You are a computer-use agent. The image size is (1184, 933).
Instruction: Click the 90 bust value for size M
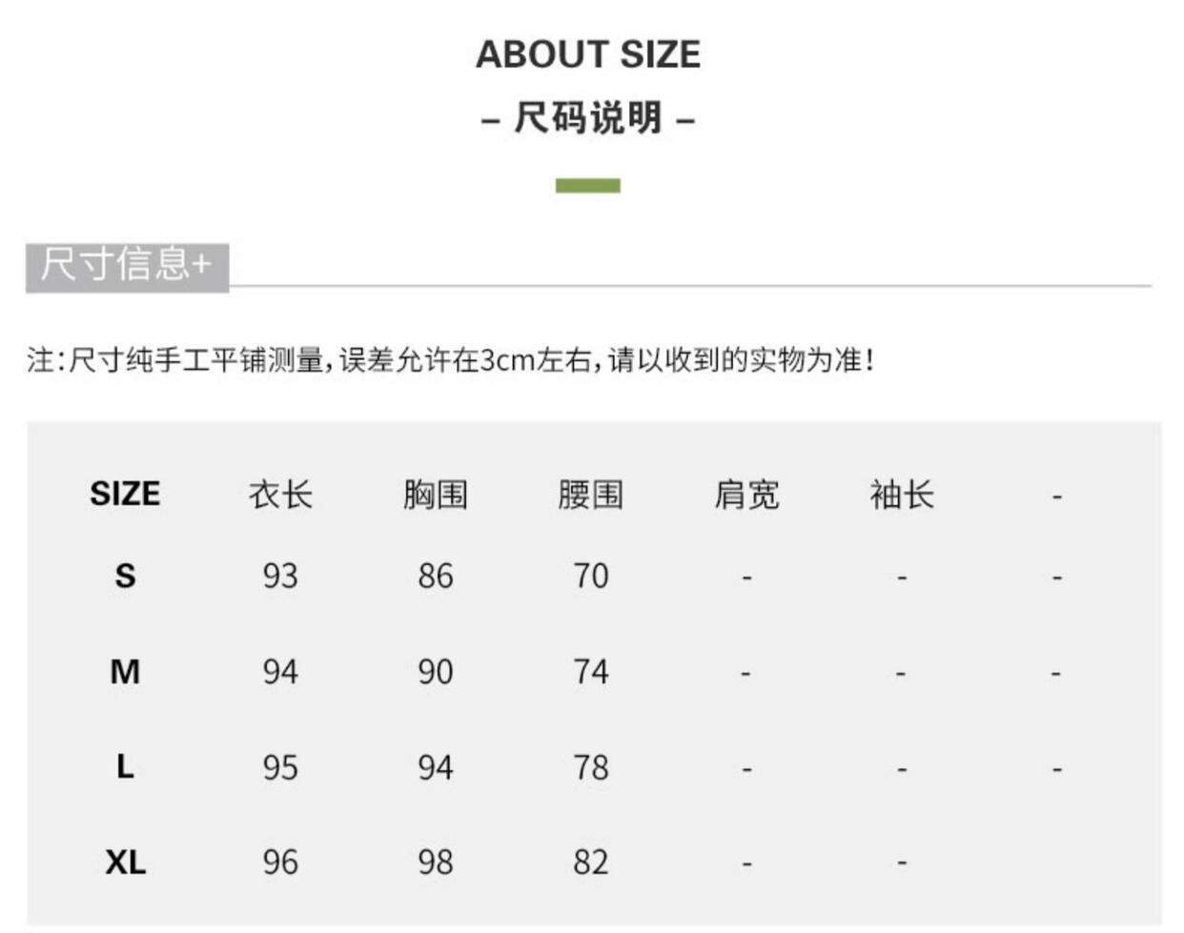click(436, 672)
